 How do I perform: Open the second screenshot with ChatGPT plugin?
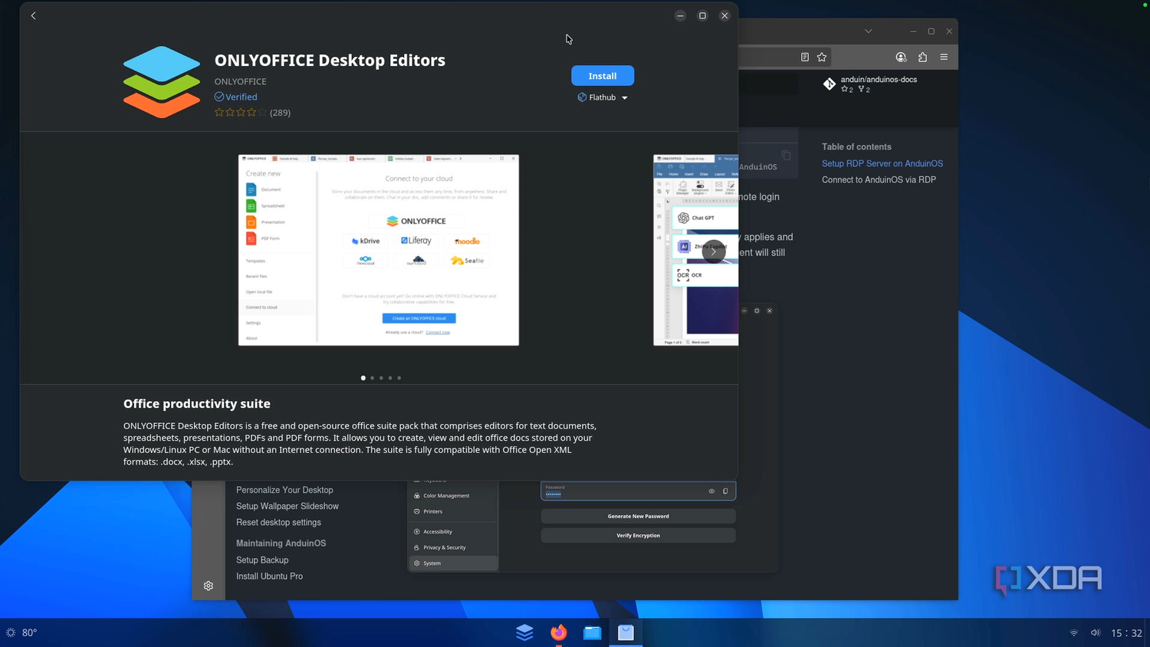click(695, 250)
